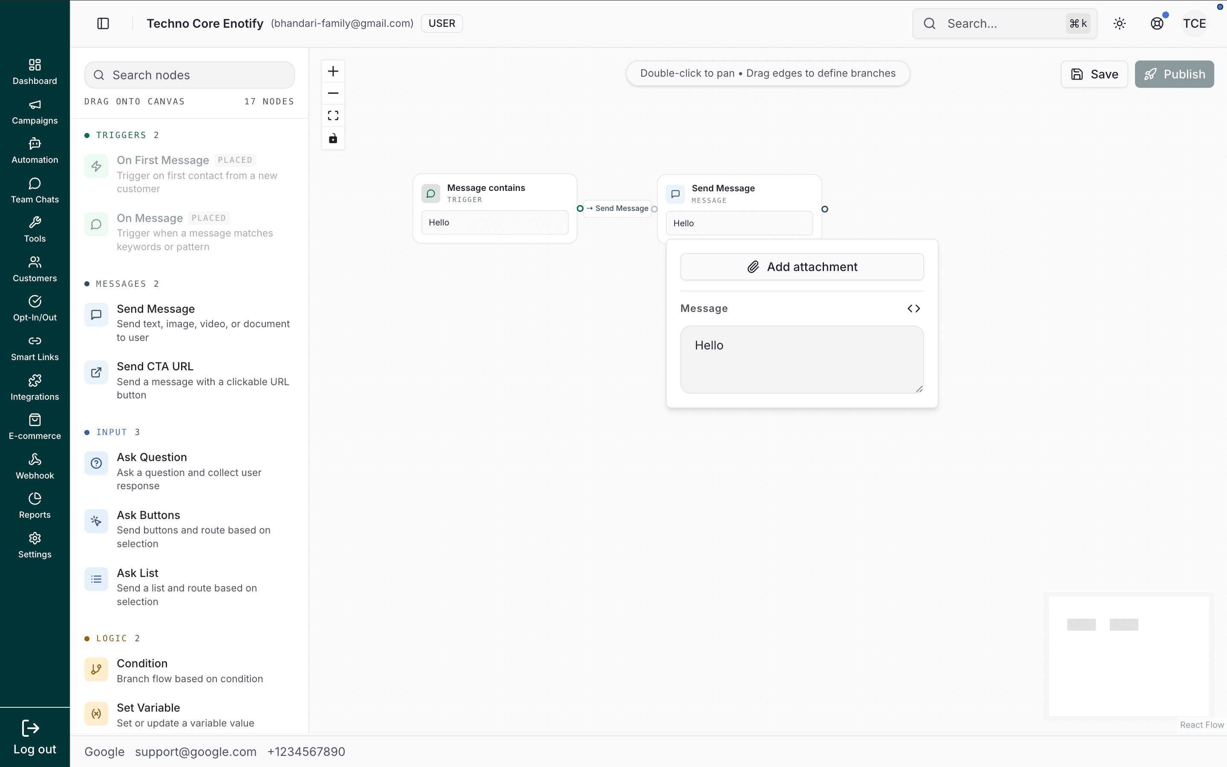Publish the automation flow

click(1174, 74)
